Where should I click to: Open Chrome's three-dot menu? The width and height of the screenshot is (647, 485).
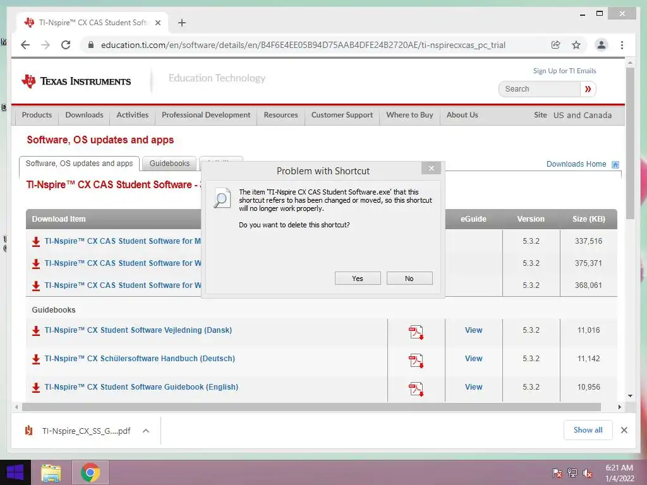pos(622,45)
